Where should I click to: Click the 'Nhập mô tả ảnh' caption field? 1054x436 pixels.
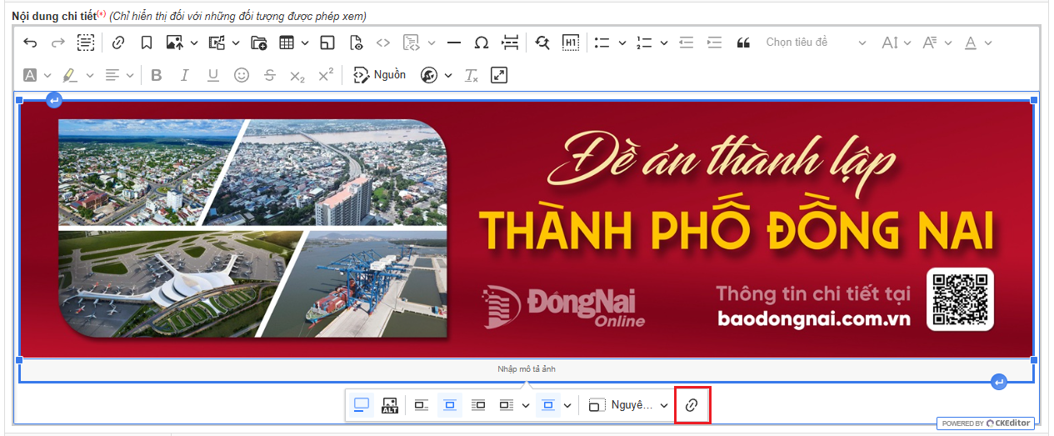(x=526, y=369)
